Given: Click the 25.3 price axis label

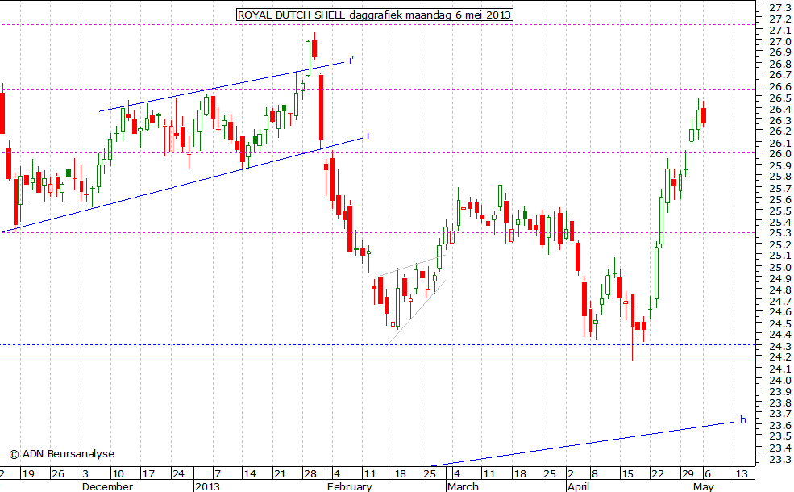Looking at the screenshot, I should point(779,234).
